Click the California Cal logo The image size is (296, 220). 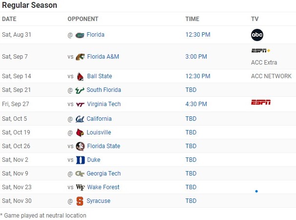pyautogui.click(x=80, y=119)
